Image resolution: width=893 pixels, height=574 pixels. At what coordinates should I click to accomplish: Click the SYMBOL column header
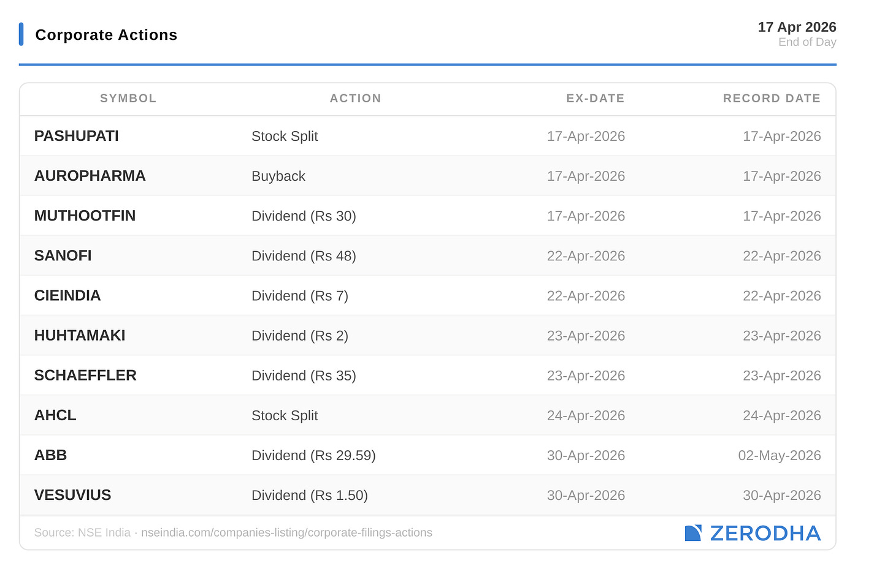pyautogui.click(x=128, y=98)
